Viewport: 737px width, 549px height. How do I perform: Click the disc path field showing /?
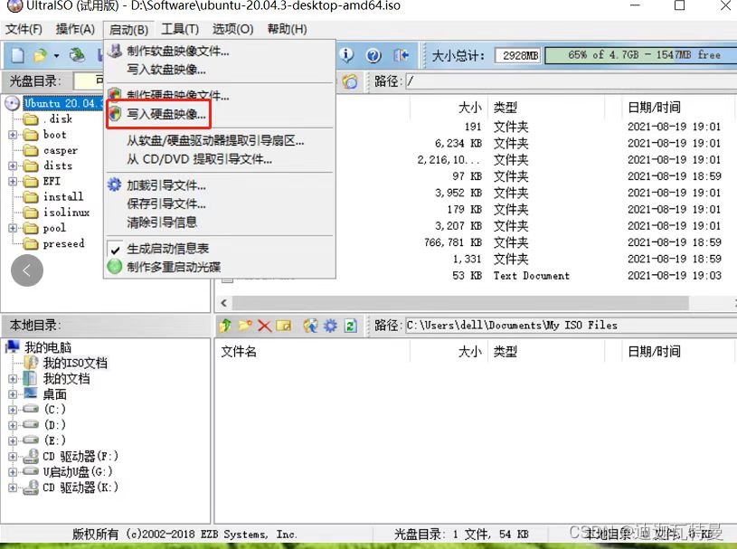pos(571,81)
